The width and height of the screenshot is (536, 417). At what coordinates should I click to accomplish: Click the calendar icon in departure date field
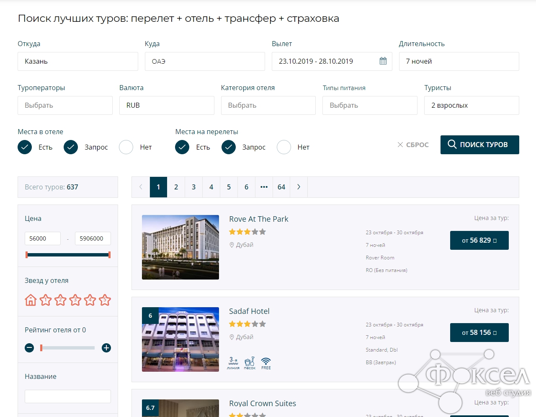383,61
